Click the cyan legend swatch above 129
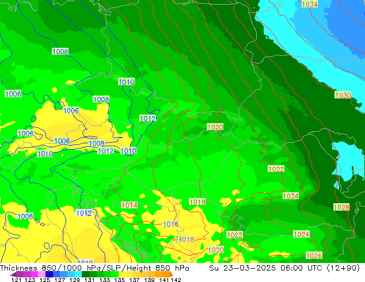The height and width of the screenshot is (282, 365). [x=78, y=275]
